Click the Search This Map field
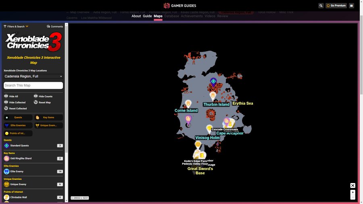The height and width of the screenshot is (204, 363). (33, 85)
